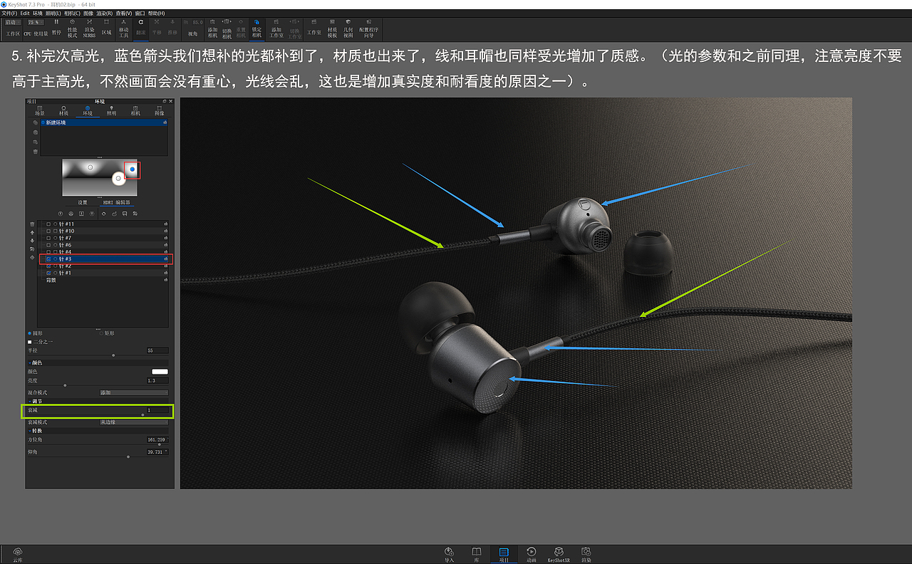Click the 方位角 azimuth value field

pyautogui.click(x=157, y=439)
